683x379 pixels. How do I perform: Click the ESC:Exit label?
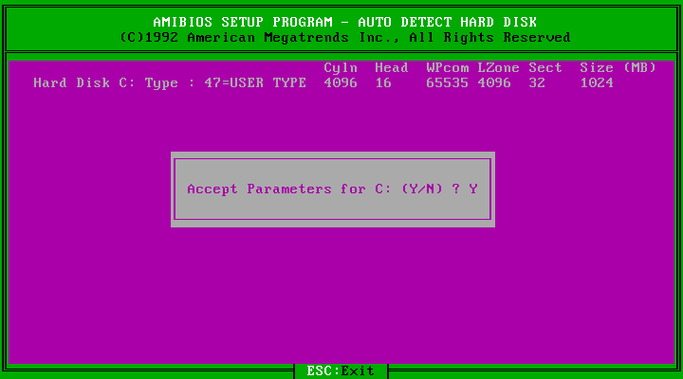341,370
